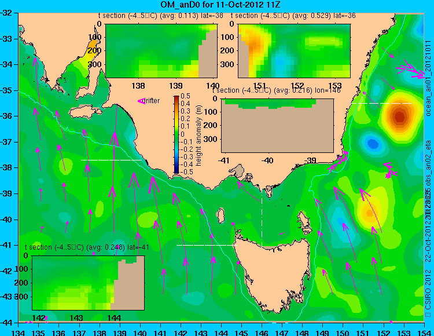Click the blue cold eddy near 151.5E, -37
Viewport: 434px width, 336px height.
tap(373, 144)
